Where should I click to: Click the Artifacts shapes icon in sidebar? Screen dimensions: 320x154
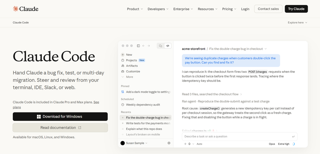click(122, 66)
